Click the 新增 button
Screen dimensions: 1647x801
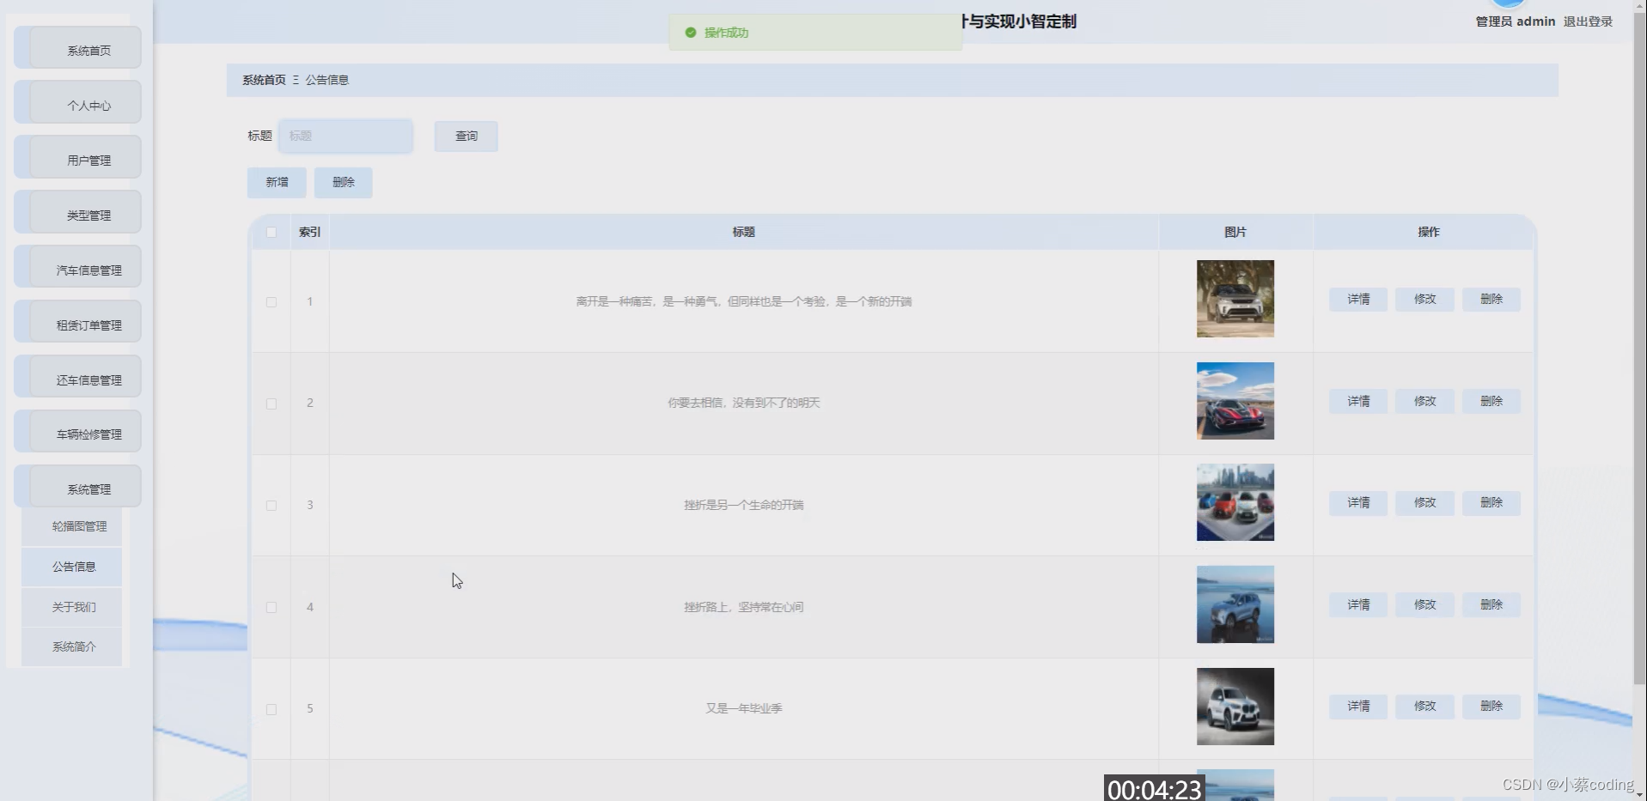(x=277, y=182)
